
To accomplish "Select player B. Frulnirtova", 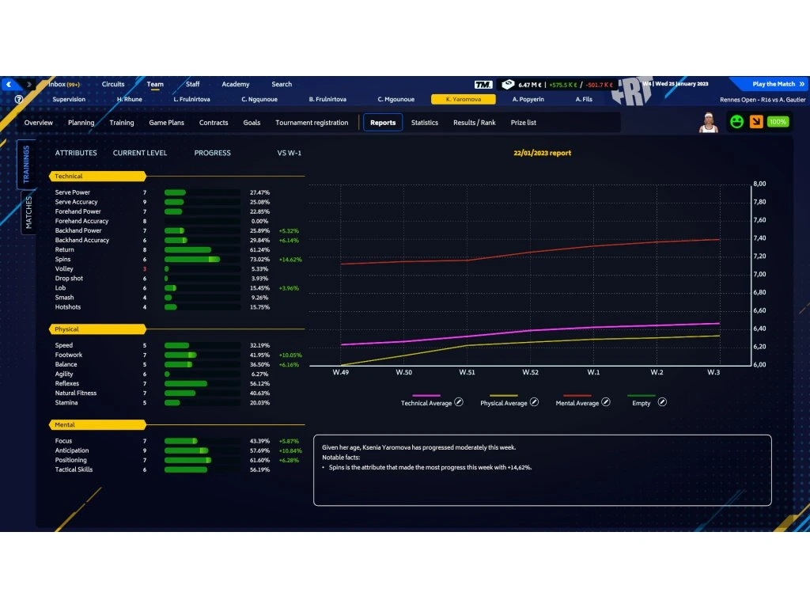I will click(327, 99).
